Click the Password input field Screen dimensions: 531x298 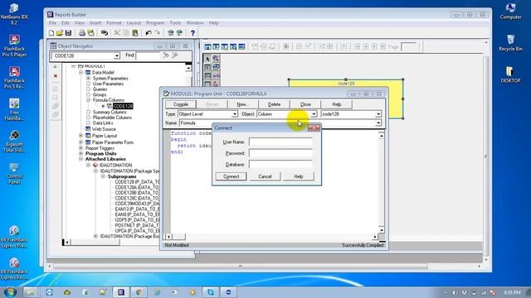point(280,153)
